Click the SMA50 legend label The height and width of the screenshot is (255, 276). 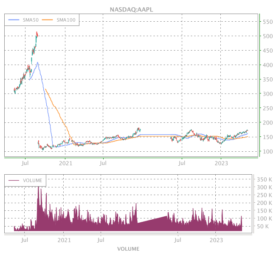pyautogui.click(x=31, y=20)
